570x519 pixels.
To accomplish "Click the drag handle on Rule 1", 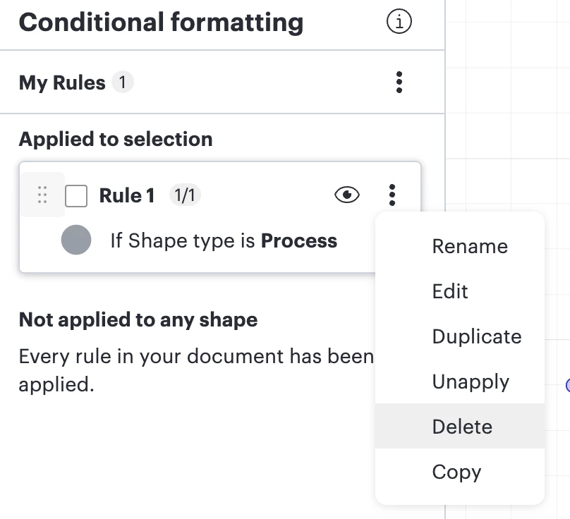I will tap(42, 195).
